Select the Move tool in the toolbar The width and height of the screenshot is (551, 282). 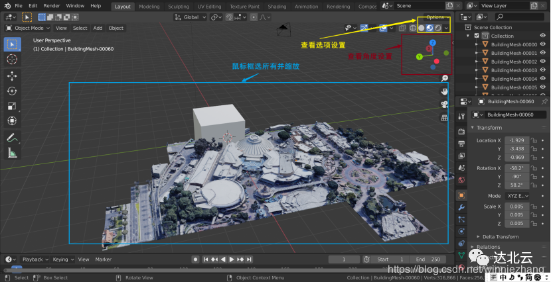click(x=12, y=76)
